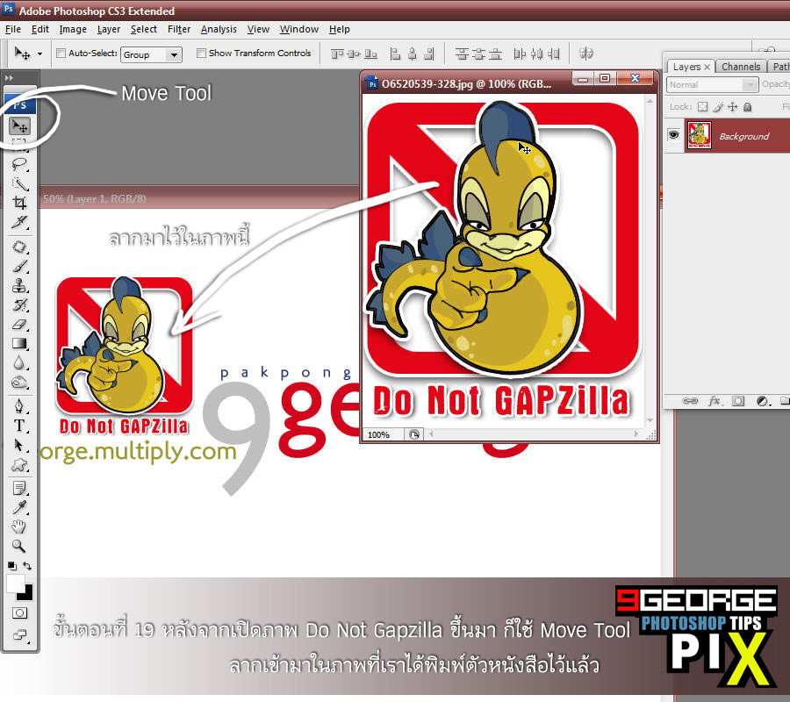Toggle Lock Position icon
Screen dimensions: 790x702
point(733,107)
